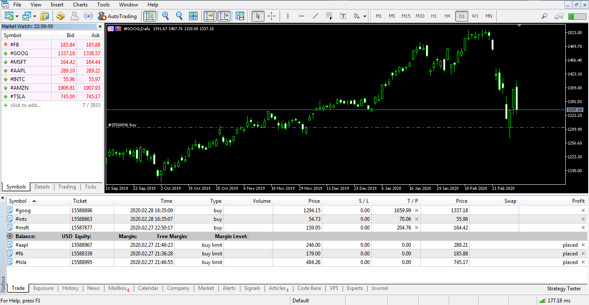The image size is (589, 305).
Task: Close the #goog buy order
Action: (583, 211)
